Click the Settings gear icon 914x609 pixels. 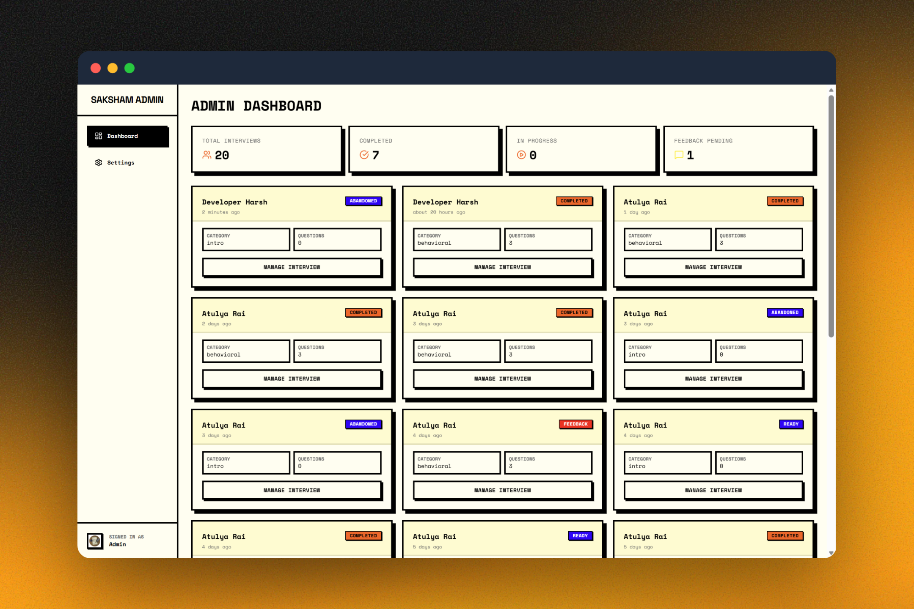point(98,162)
